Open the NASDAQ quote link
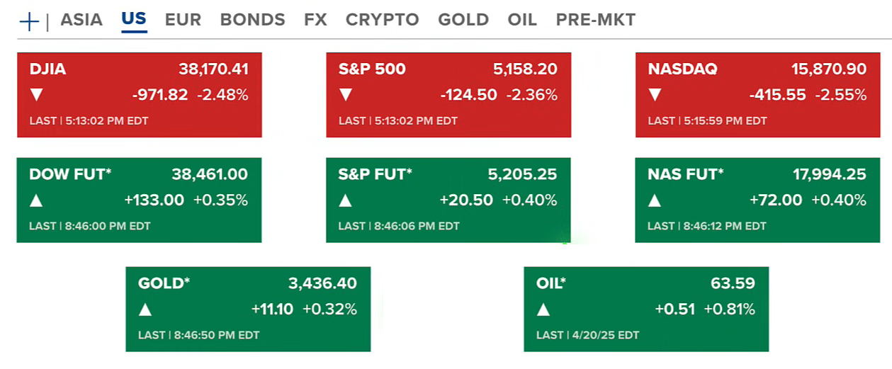Viewport: 892px width, 369px height. (682, 69)
